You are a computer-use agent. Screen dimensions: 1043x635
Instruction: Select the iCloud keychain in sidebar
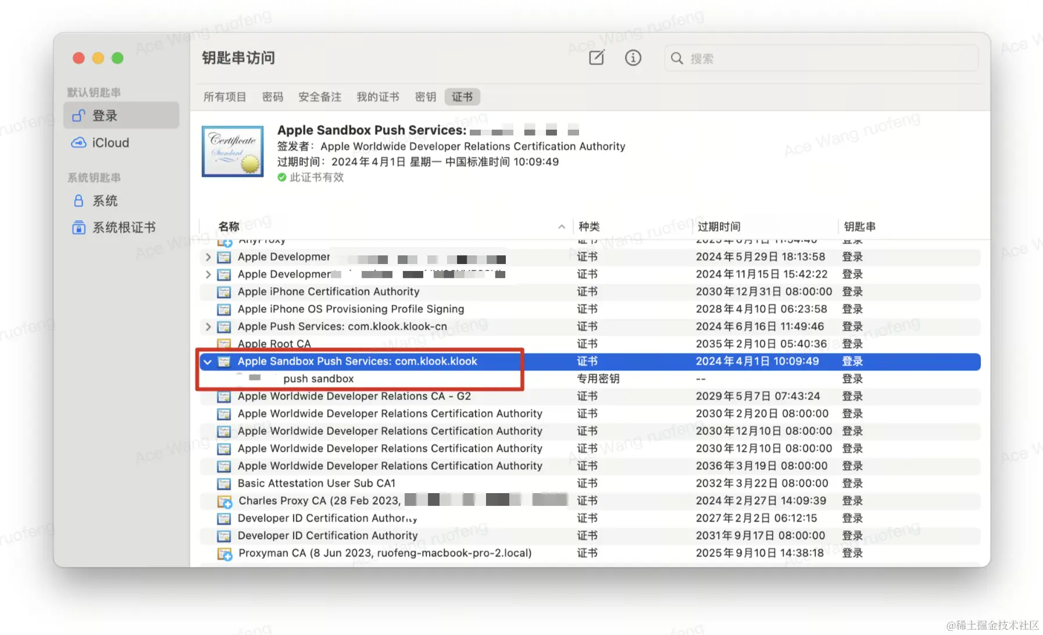pyautogui.click(x=122, y=142)
